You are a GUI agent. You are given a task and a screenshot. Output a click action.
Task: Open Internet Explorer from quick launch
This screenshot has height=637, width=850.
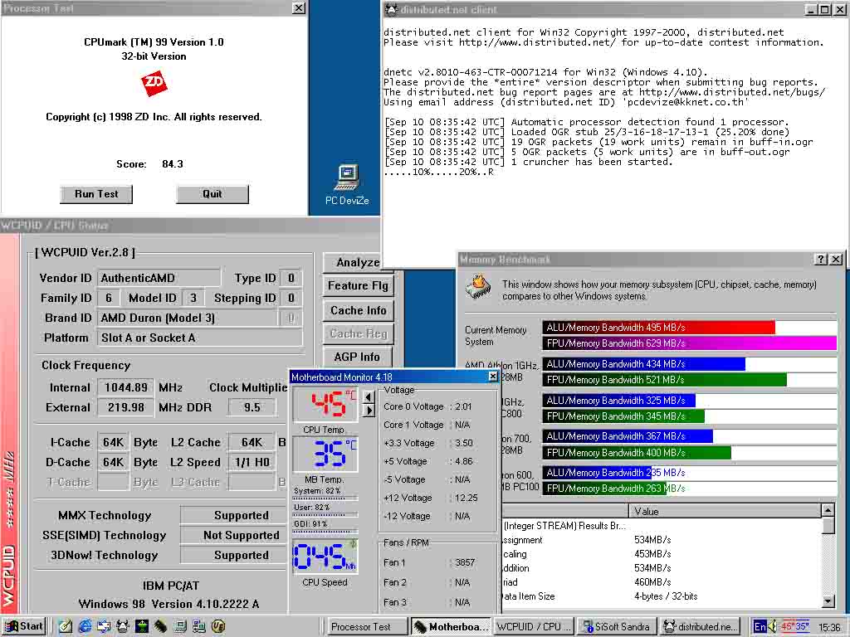point(85,627)
